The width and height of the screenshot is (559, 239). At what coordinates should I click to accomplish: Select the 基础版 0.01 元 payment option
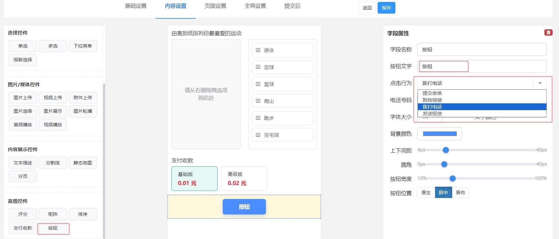click(x=194, y=179)
